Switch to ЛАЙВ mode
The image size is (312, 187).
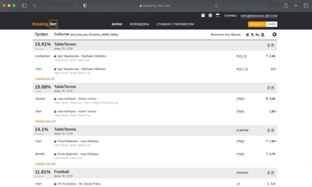tap(272, 24)
